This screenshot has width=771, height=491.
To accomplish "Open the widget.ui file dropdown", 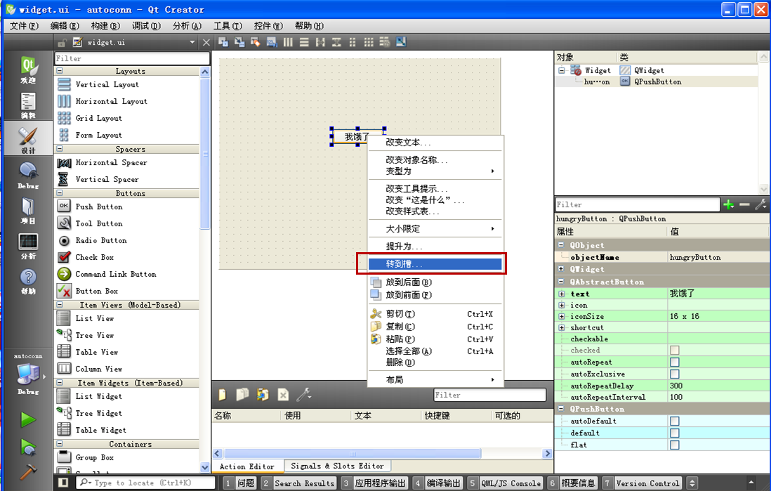I will [x=192, y=42].
